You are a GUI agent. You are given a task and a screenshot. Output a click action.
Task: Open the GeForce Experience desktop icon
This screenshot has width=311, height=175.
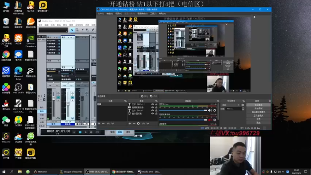[31, 41]
